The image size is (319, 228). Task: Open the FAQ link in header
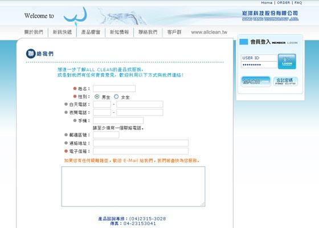coord(298,3)
